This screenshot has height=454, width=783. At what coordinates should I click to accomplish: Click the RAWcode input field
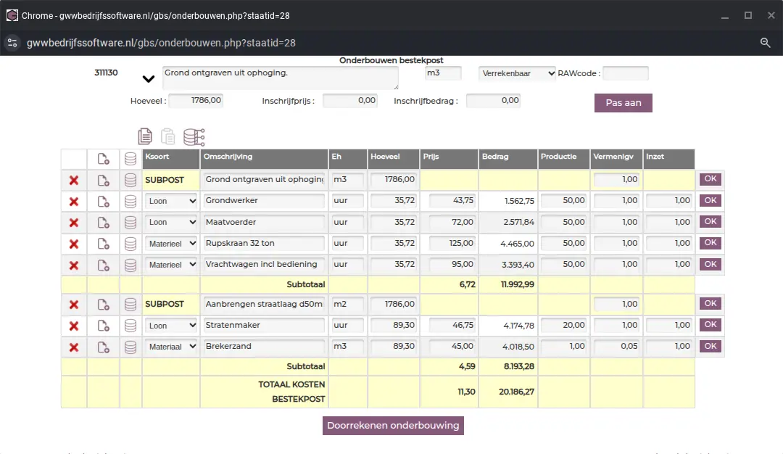coord(625,73)
